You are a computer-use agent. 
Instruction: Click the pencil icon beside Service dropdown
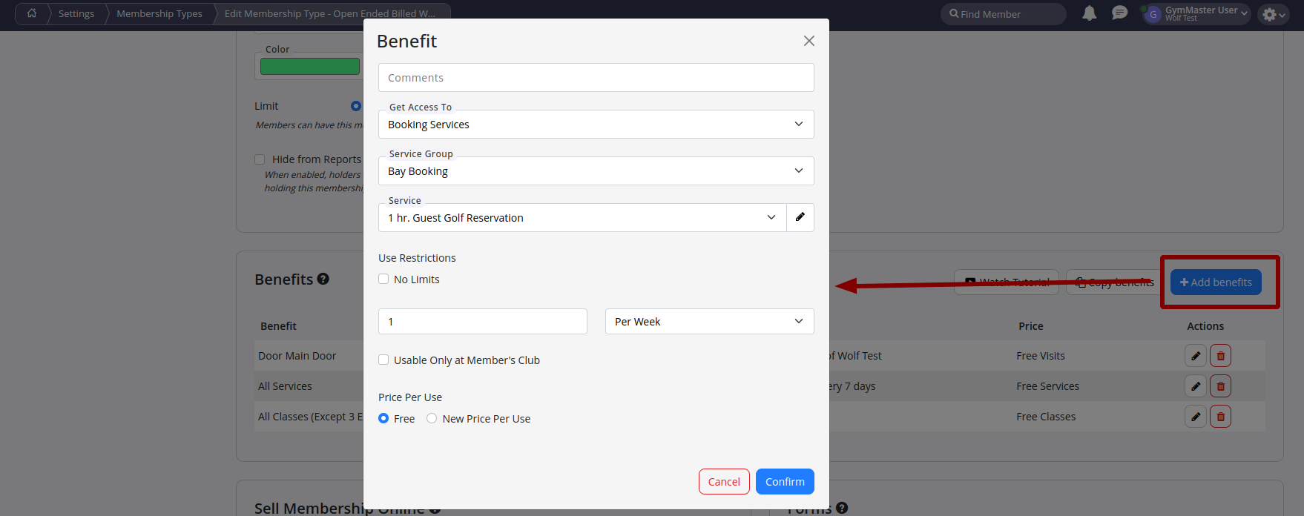[x=800, y=217]
